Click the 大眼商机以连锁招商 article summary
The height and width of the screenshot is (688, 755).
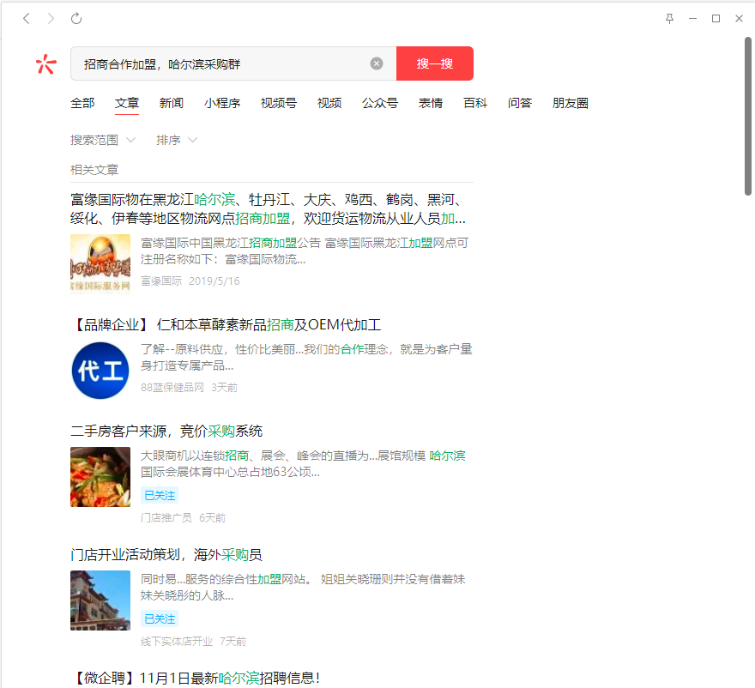[304, 464]
